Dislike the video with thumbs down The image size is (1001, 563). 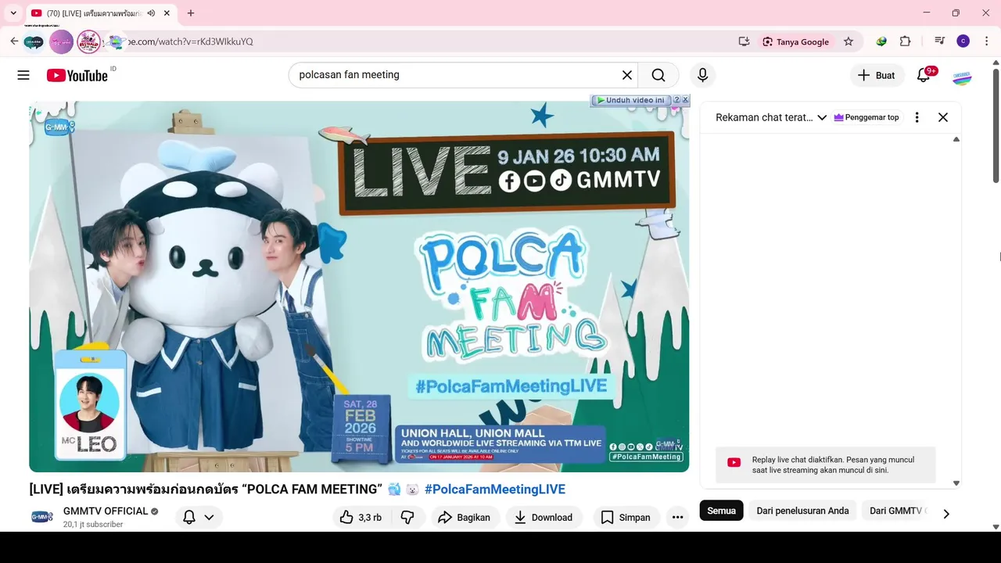tap(407, 517)
